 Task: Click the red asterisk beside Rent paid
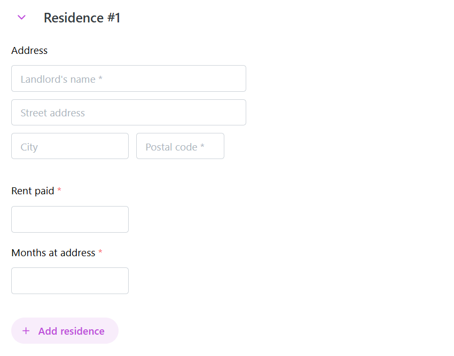coord(59,191)
